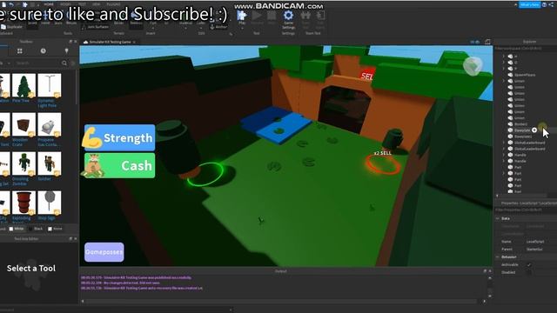
Task: Open the VIEW ribbon tab
Action: (x=96, y=4)
